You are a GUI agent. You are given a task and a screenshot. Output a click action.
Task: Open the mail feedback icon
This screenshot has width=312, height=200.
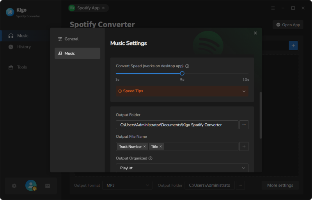coord(48,186)
